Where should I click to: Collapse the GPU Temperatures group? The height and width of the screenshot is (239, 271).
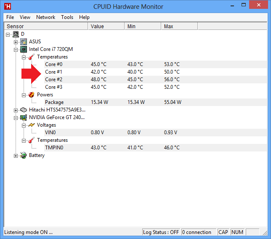pos(24,141)
